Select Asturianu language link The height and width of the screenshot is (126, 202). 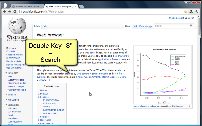pos(13,118)
